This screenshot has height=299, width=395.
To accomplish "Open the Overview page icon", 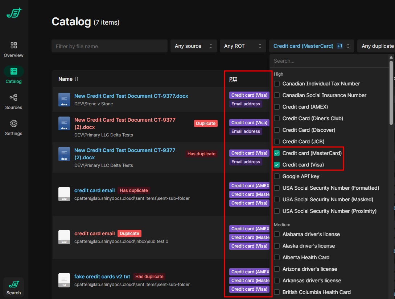I will coord(14,45).
